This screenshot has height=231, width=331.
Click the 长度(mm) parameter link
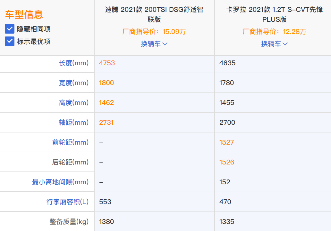coord(74,63)
